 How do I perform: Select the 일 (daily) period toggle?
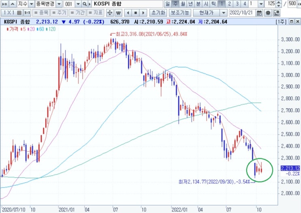click(x=168, y=4)
